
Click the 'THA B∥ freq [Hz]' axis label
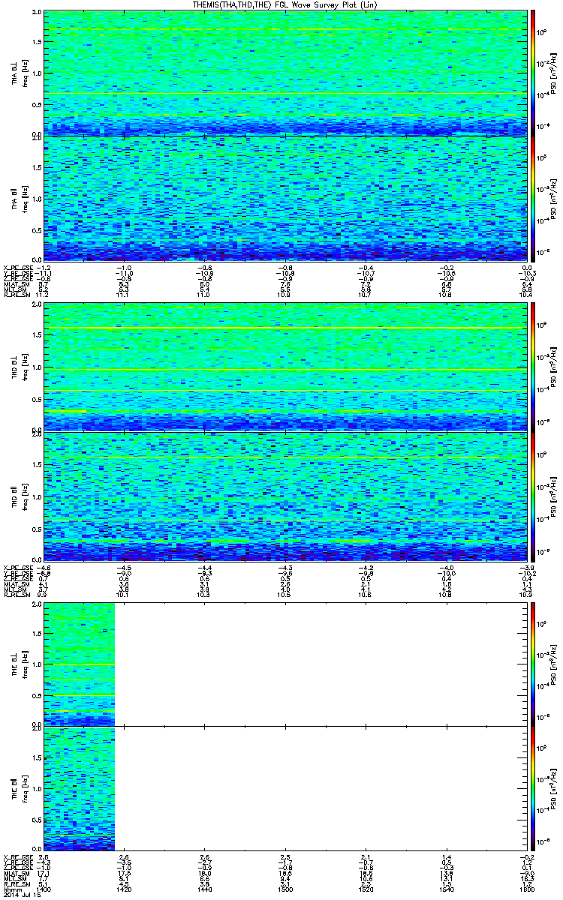coord(19,198)
